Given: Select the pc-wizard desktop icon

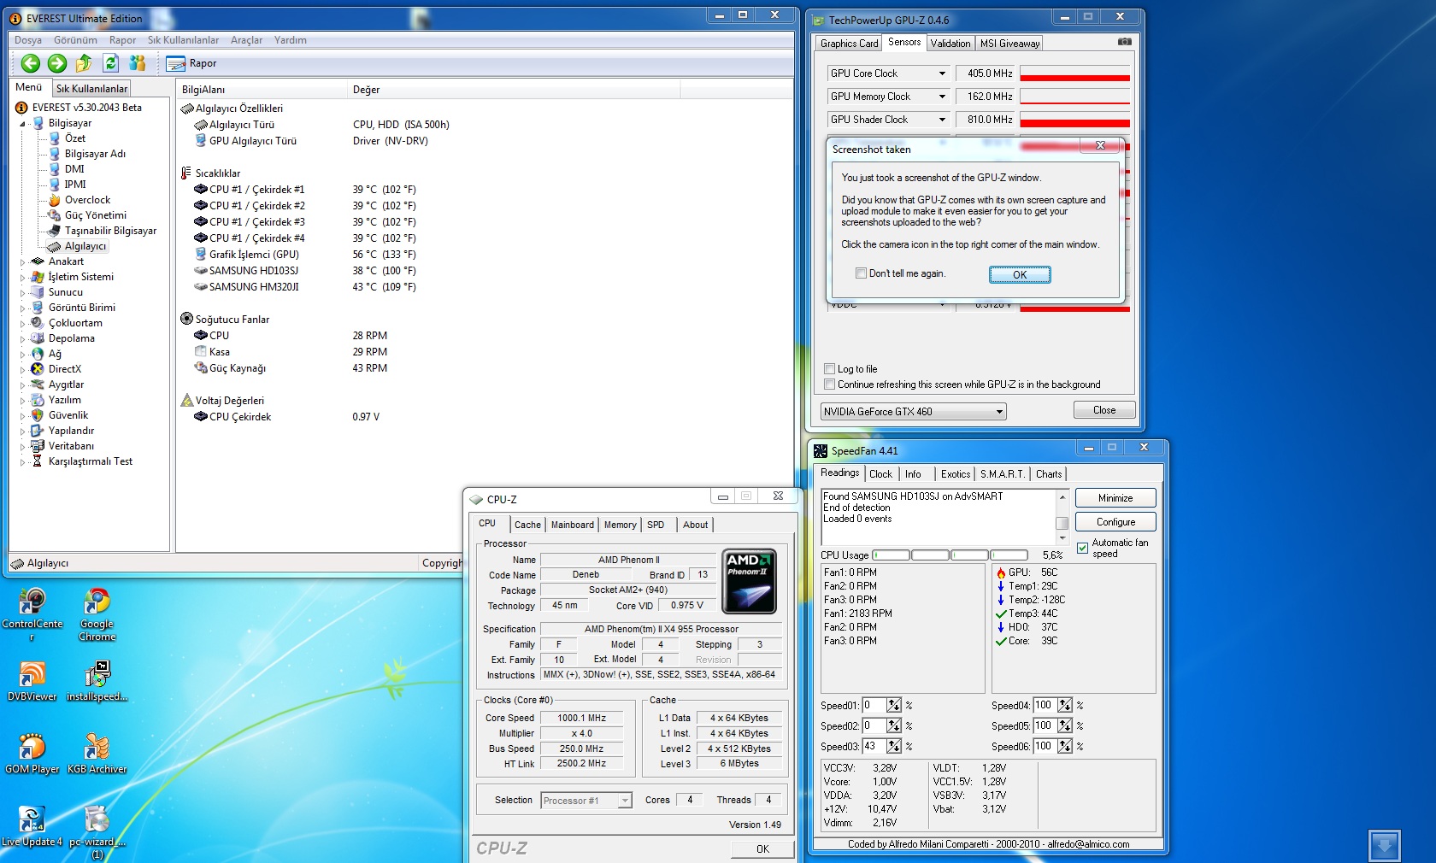Looking at the screenshot, I should [97, 832].
